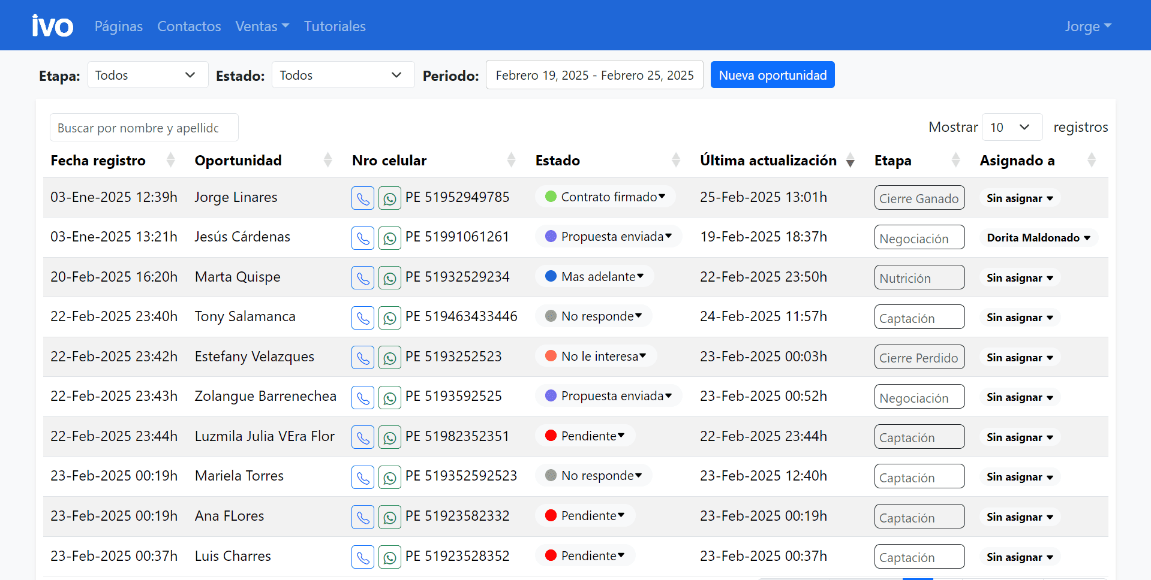This screenshot has height=580, width=1151.
Task: Click the phone icon in Marta Quispe's row
Action: click(363, 278)
